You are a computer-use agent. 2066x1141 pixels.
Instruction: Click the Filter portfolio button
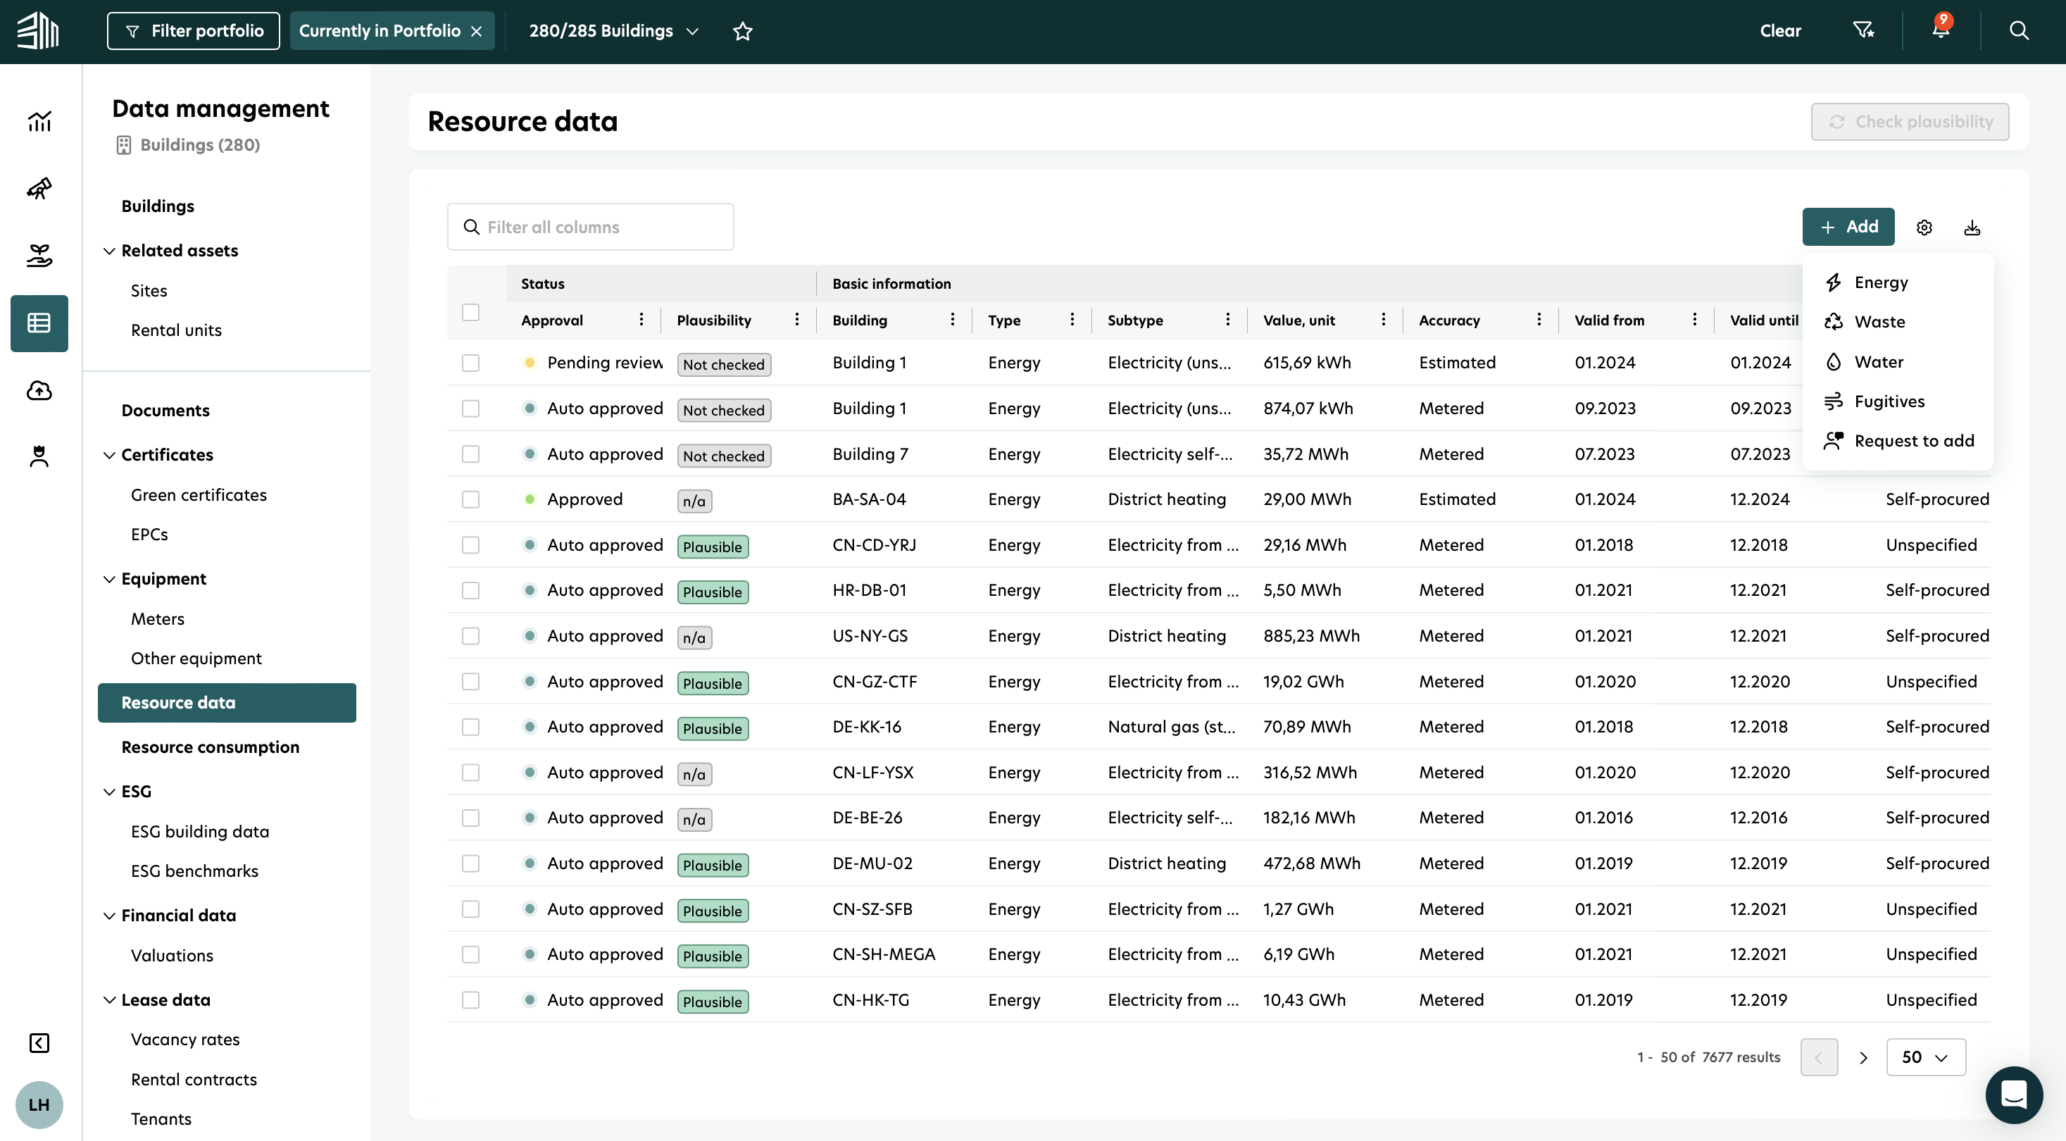pyautogui.click(x=193, y=31)
